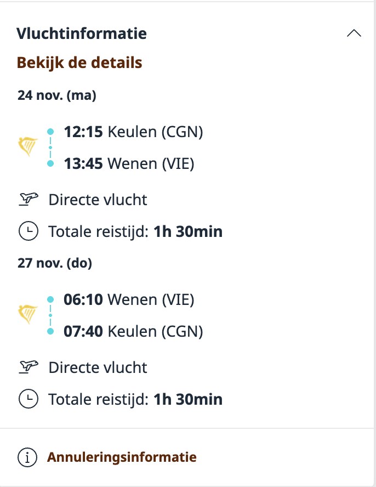Image resolution: width=376 pixels, height=487 pixels.
Task: Click the return Directe vlucht text
Action: coord(98,367)
